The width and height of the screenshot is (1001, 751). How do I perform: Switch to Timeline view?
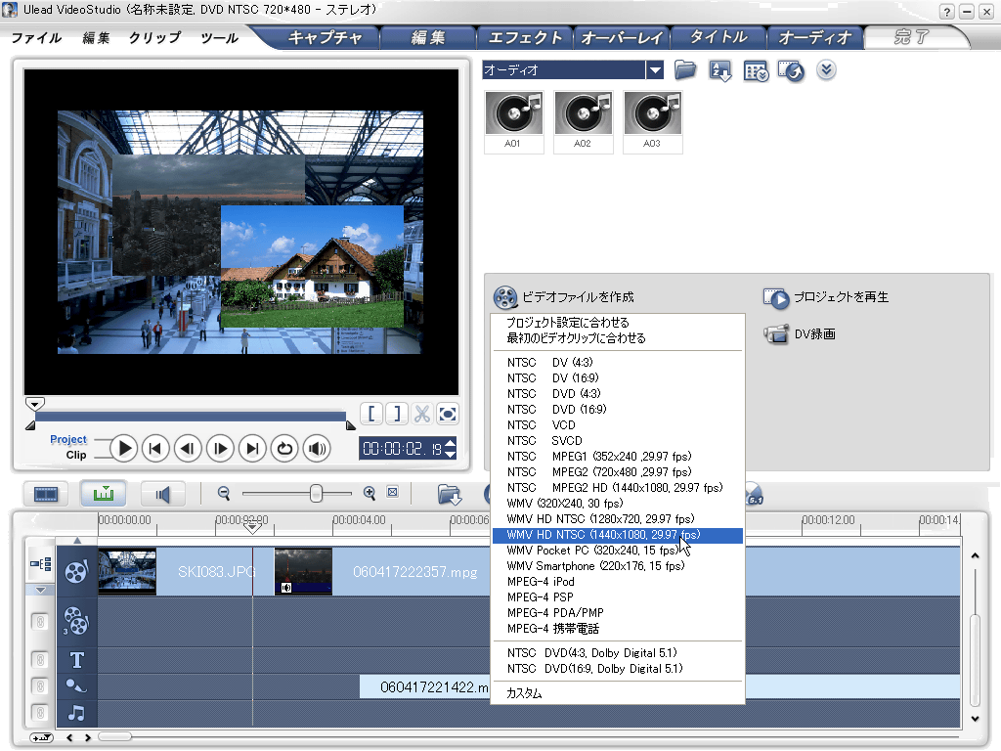[103, 494]
